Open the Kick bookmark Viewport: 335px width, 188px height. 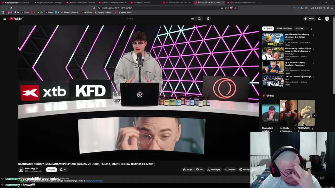(41, 12)
